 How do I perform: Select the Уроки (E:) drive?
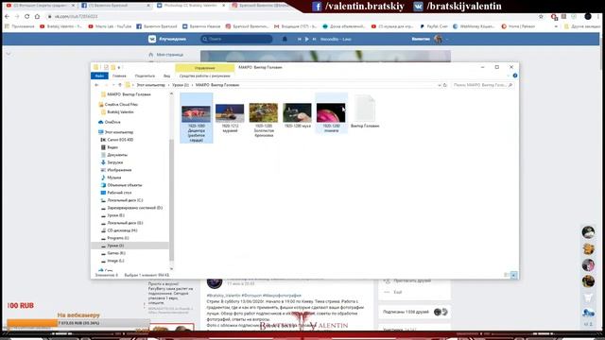[x=115, y=215]
